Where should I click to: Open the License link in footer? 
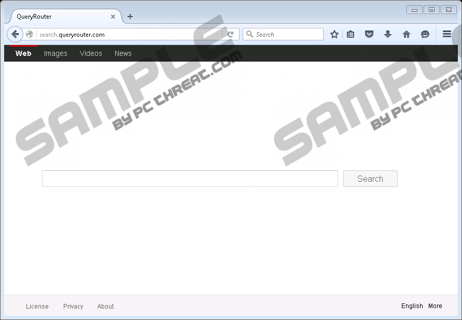(x=37, y=307)
